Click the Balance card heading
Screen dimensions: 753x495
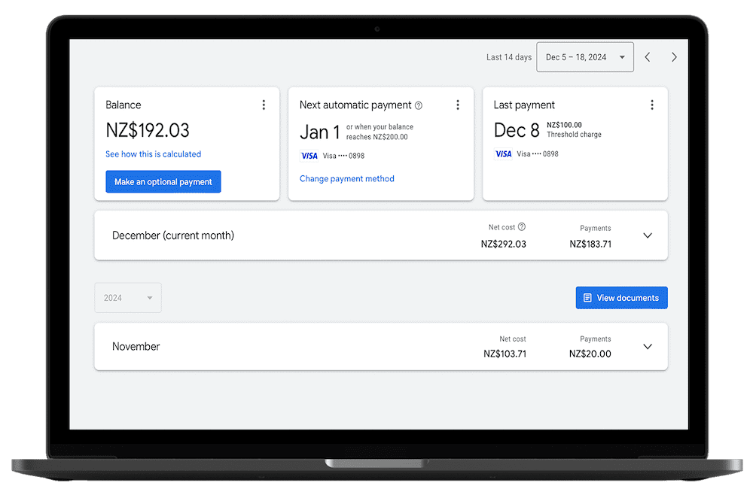123,105
